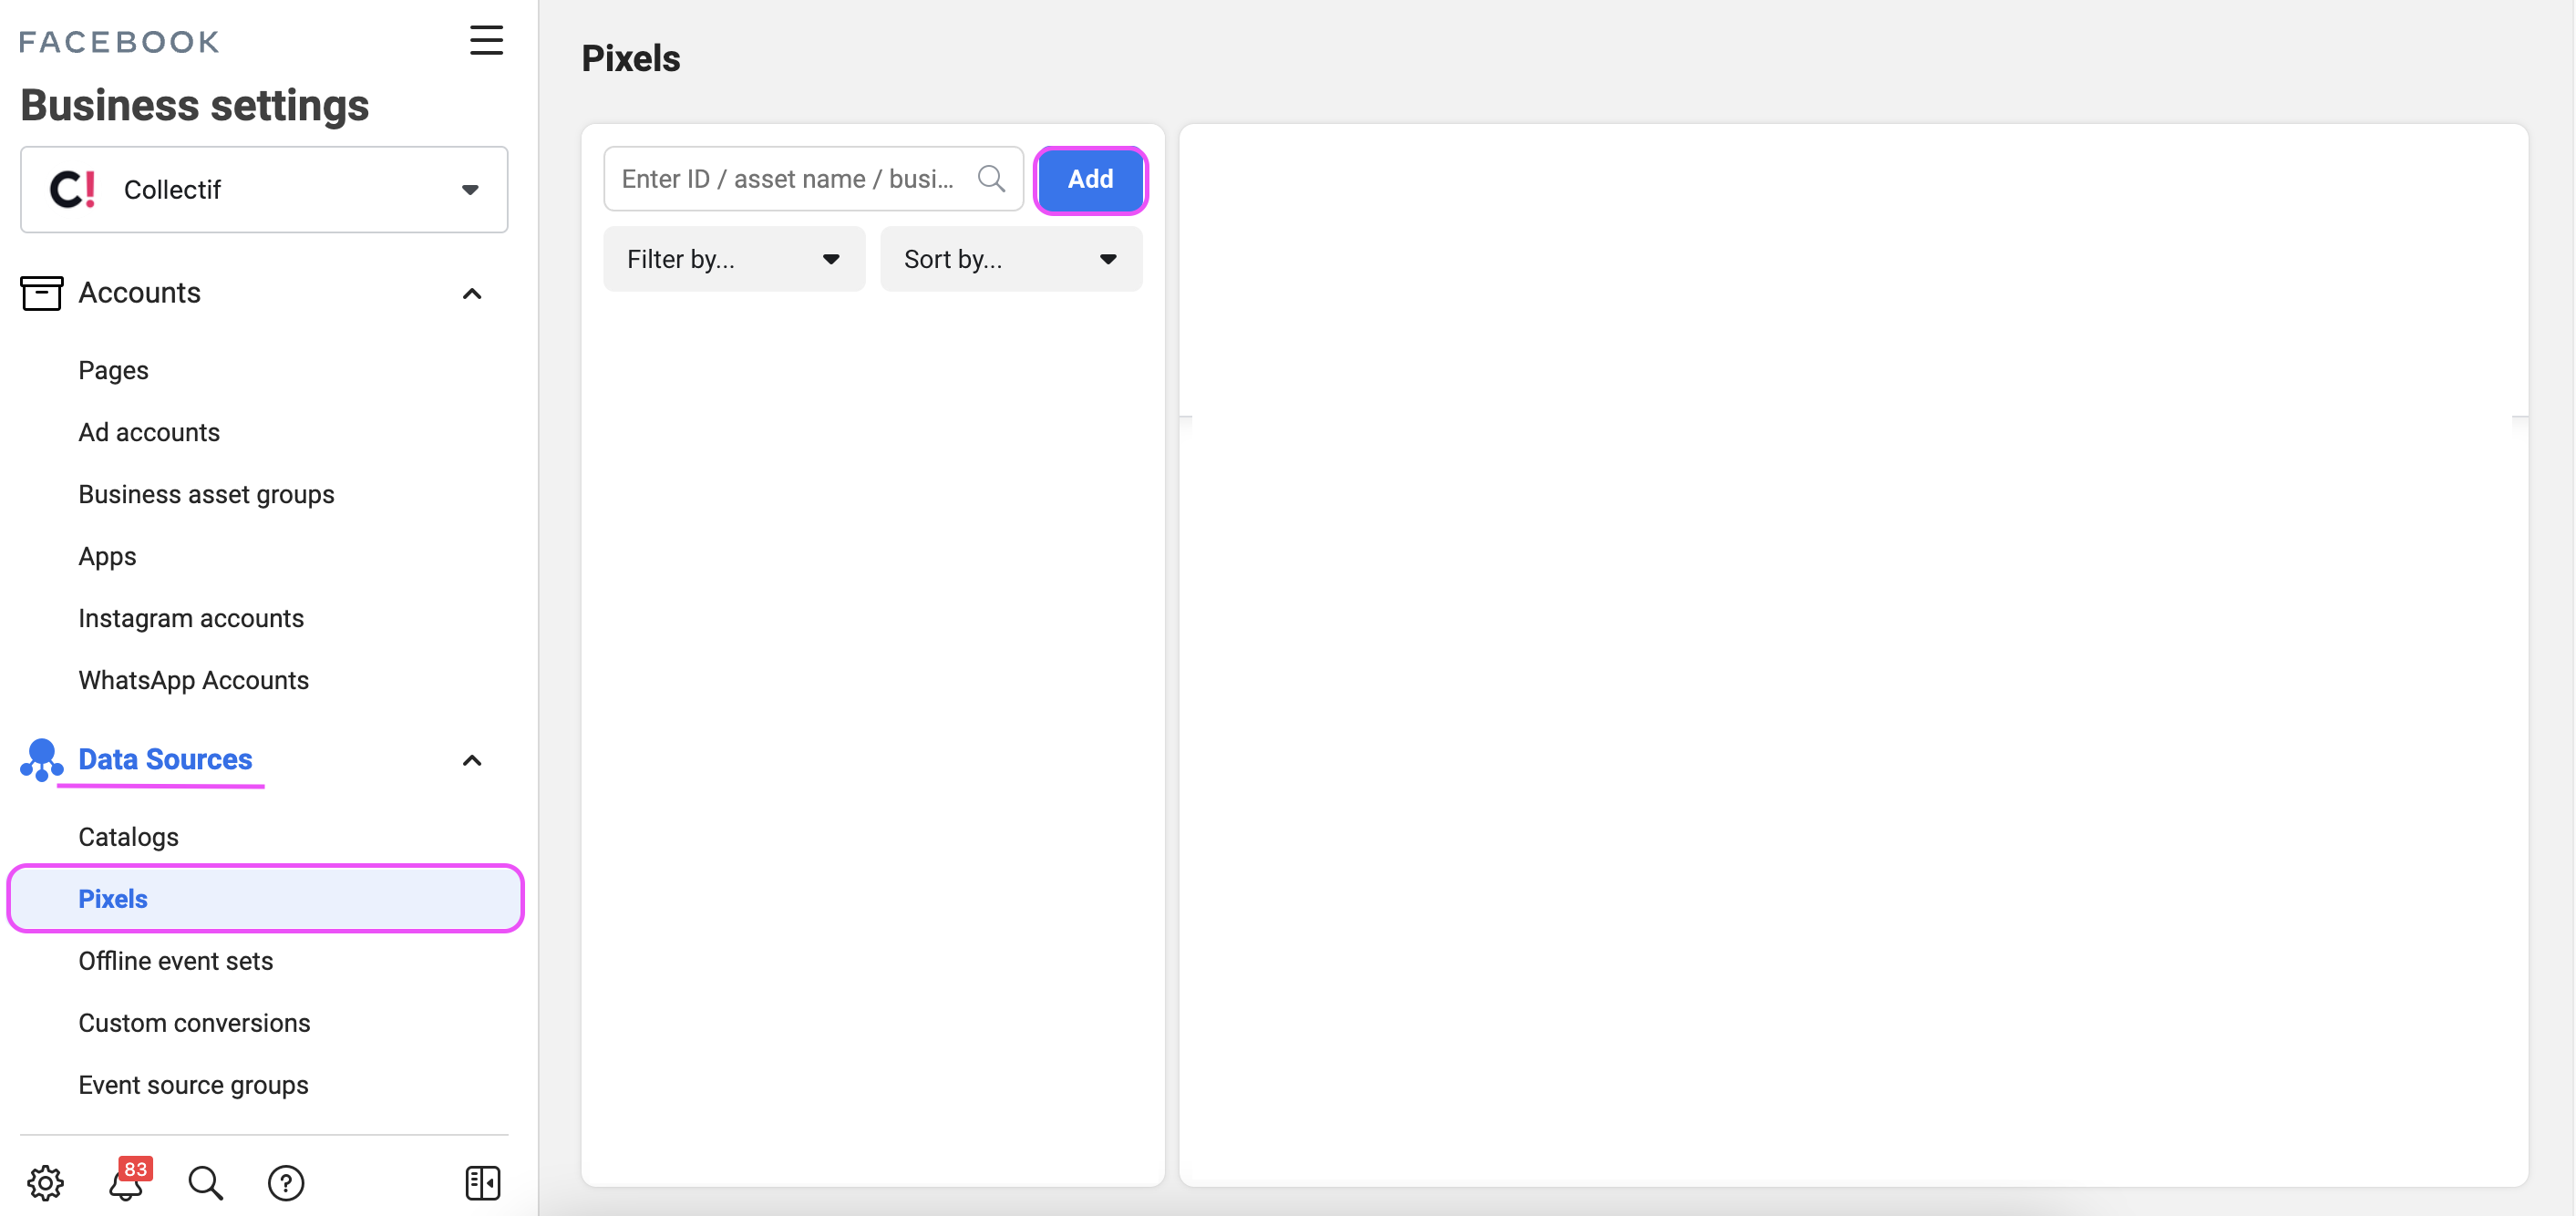
Task: Open help via the question mark icon
Action: point(286,1182)
